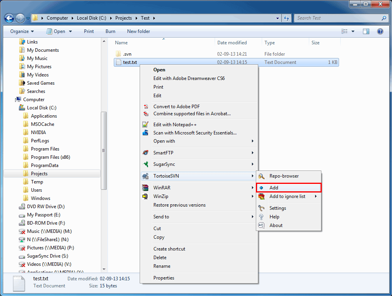Open the dropdown arrow next to Open
392x296 pixels.
coord(71,31)
